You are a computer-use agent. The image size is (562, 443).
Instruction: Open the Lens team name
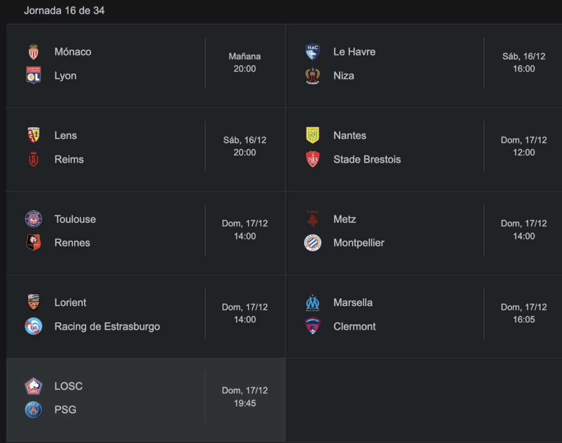click(66, 135)
